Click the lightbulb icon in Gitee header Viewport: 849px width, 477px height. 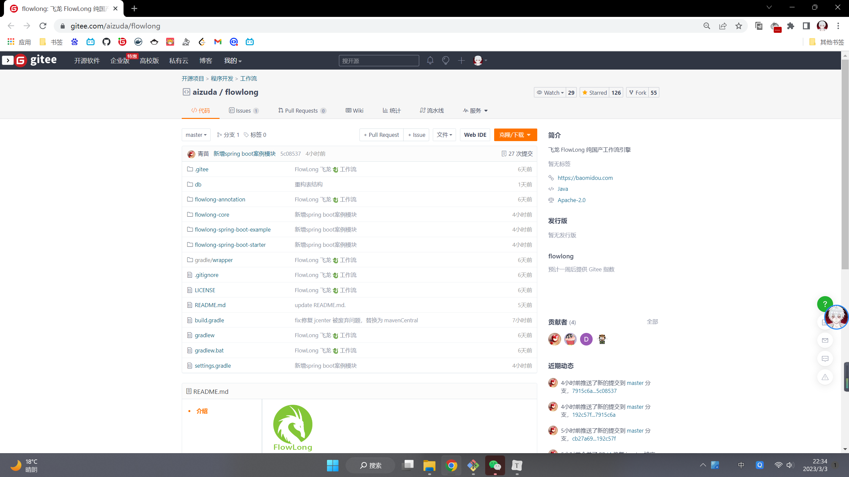(x=446, y=61)
